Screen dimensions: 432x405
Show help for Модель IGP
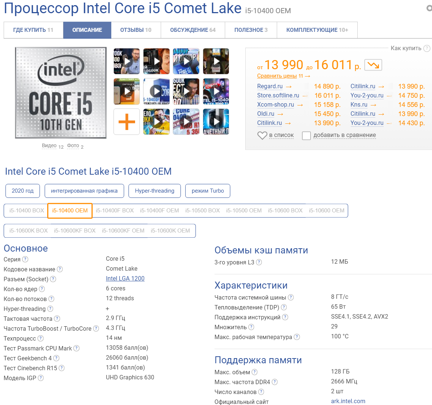(x=41, y=378)
